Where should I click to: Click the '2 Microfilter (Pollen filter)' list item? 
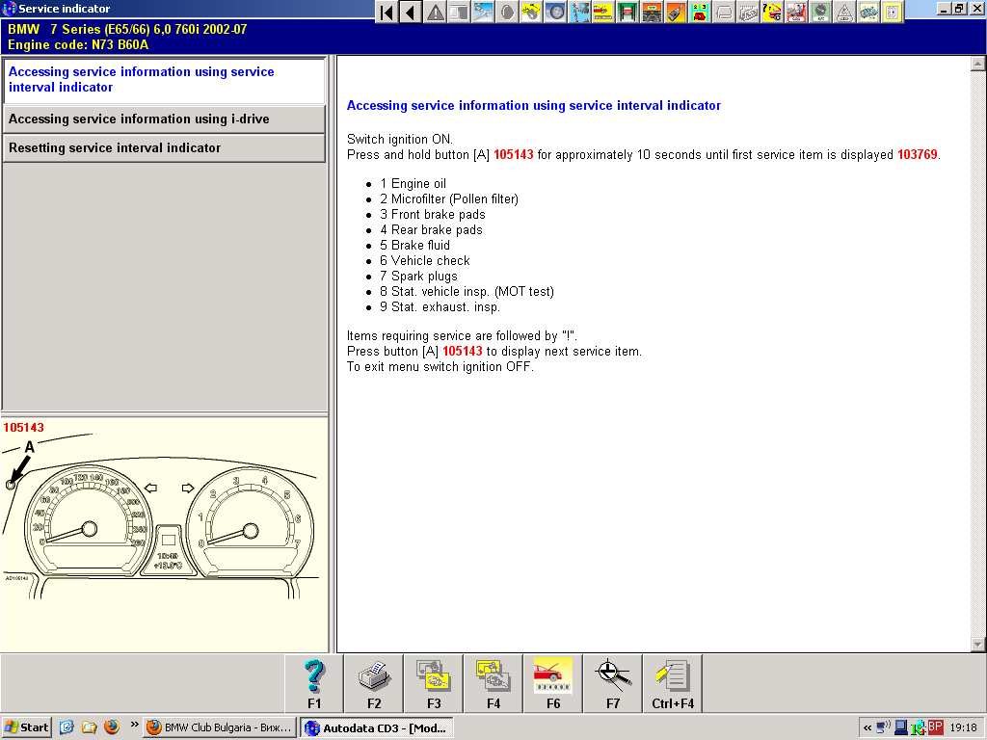449,198
